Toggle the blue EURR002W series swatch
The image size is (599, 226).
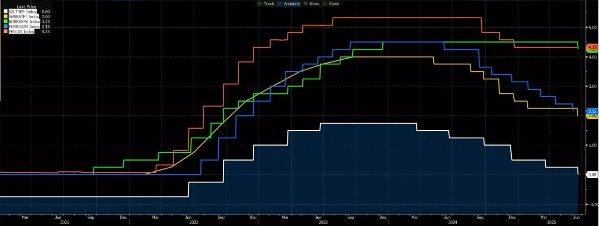pos(6,27)
